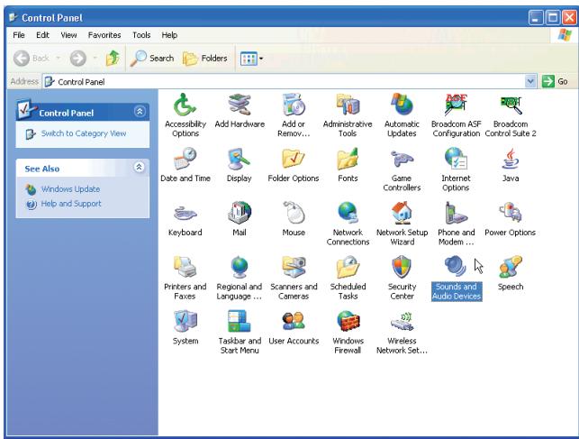Open Windows Firewall settings icon
This screenshot has width=579, height=439.
(347, 322)
